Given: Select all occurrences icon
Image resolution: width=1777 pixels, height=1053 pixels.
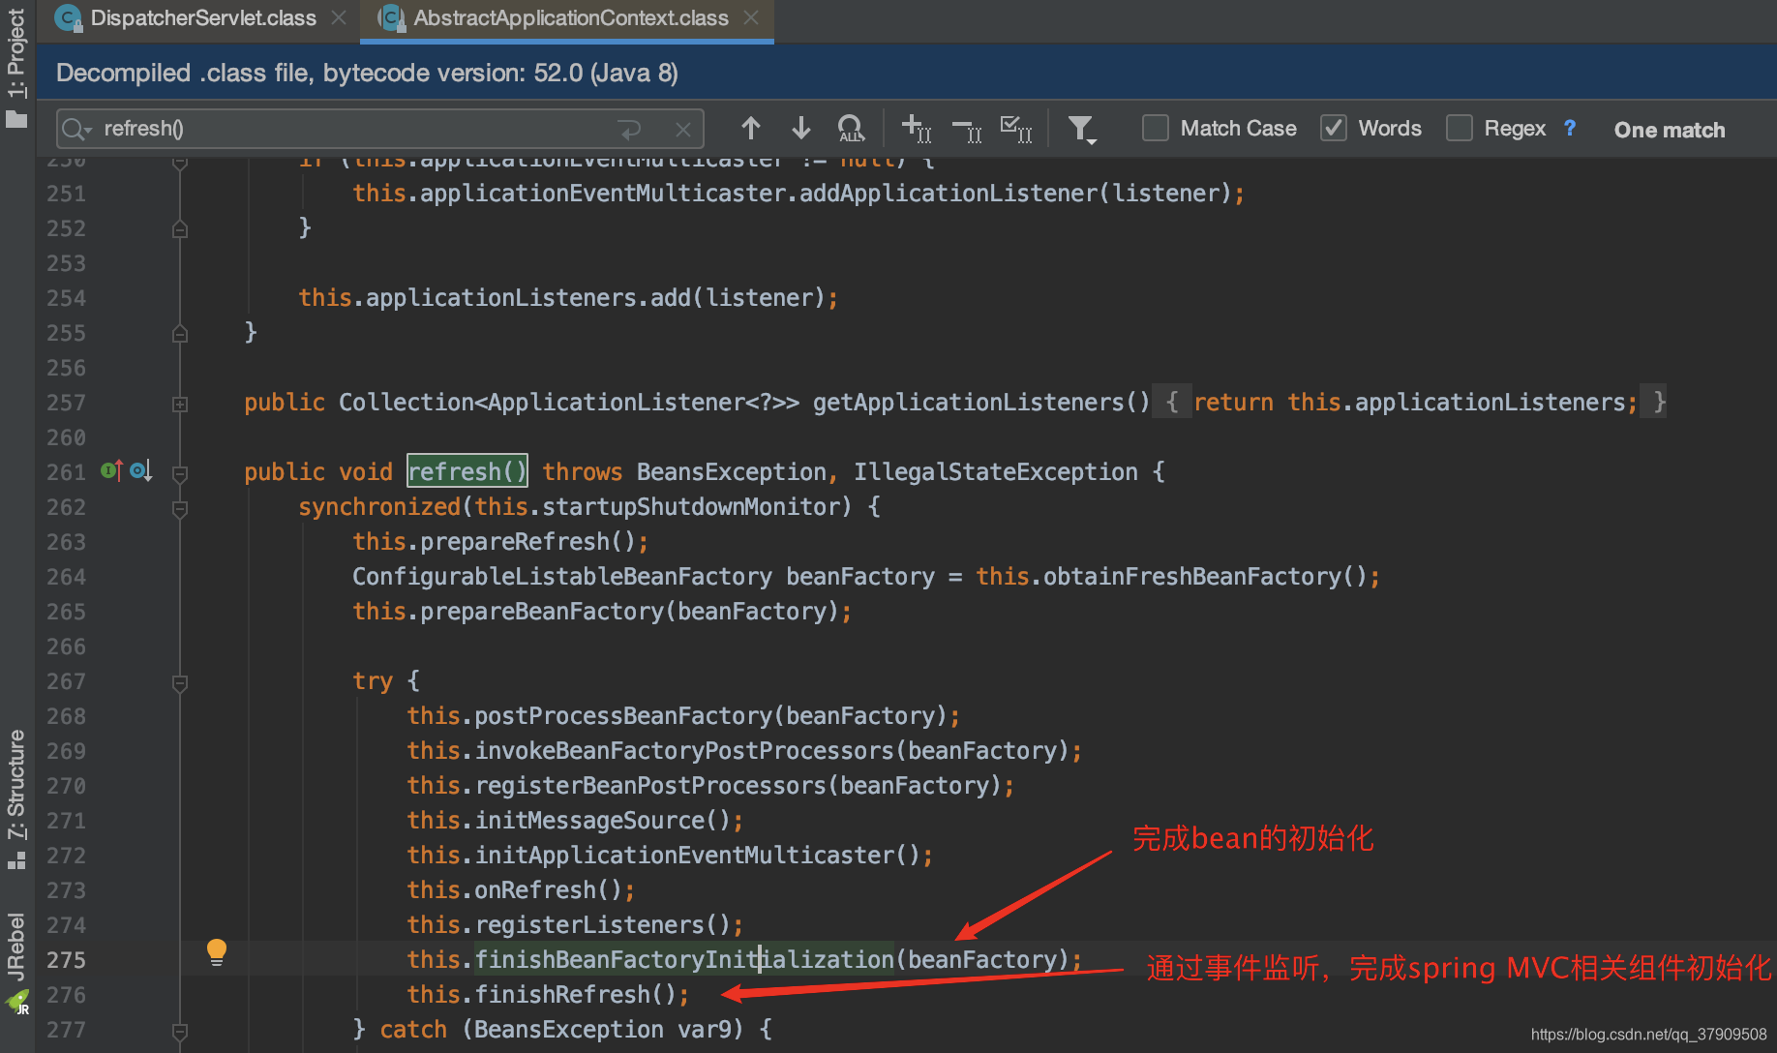Looking at the screenshot, I should (x=1016, y=128).
